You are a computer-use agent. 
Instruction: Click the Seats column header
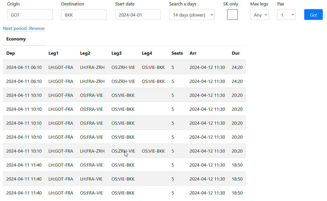pyautogui.click(x=177, y=53)
